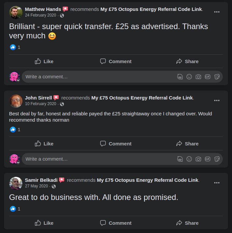The width and height of the screenshot is (232, 233).
Task: Open three-dot options menu on Samir Belkadi's review
Action: tap(217, 183)
